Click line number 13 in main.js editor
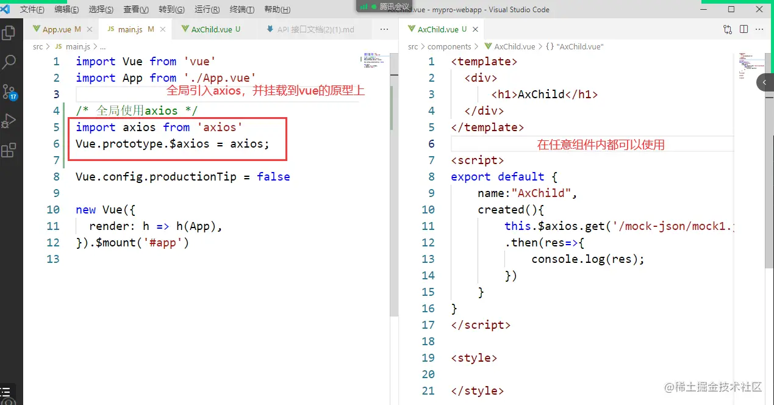This screenshot has height=405, width=774. click(53, 259)
